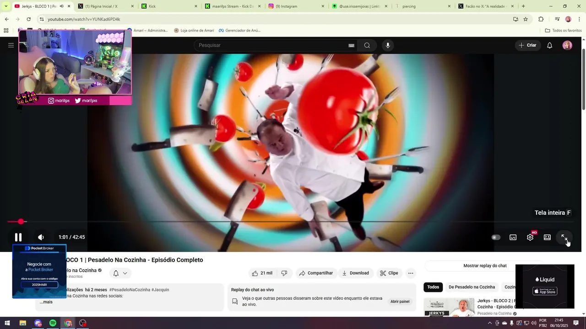
Task: Open the Chrome three-dot menu
Action: coord(580,19)
